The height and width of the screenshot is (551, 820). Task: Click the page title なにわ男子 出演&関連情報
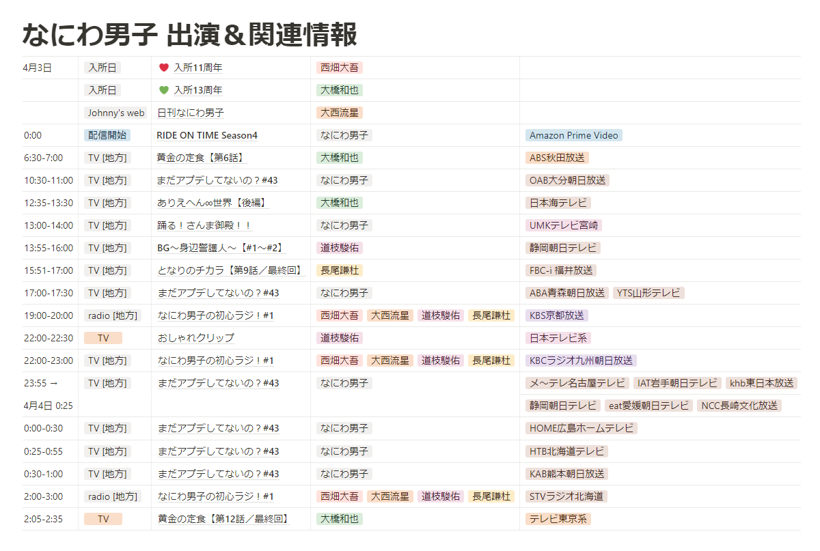tap(189, 34)
